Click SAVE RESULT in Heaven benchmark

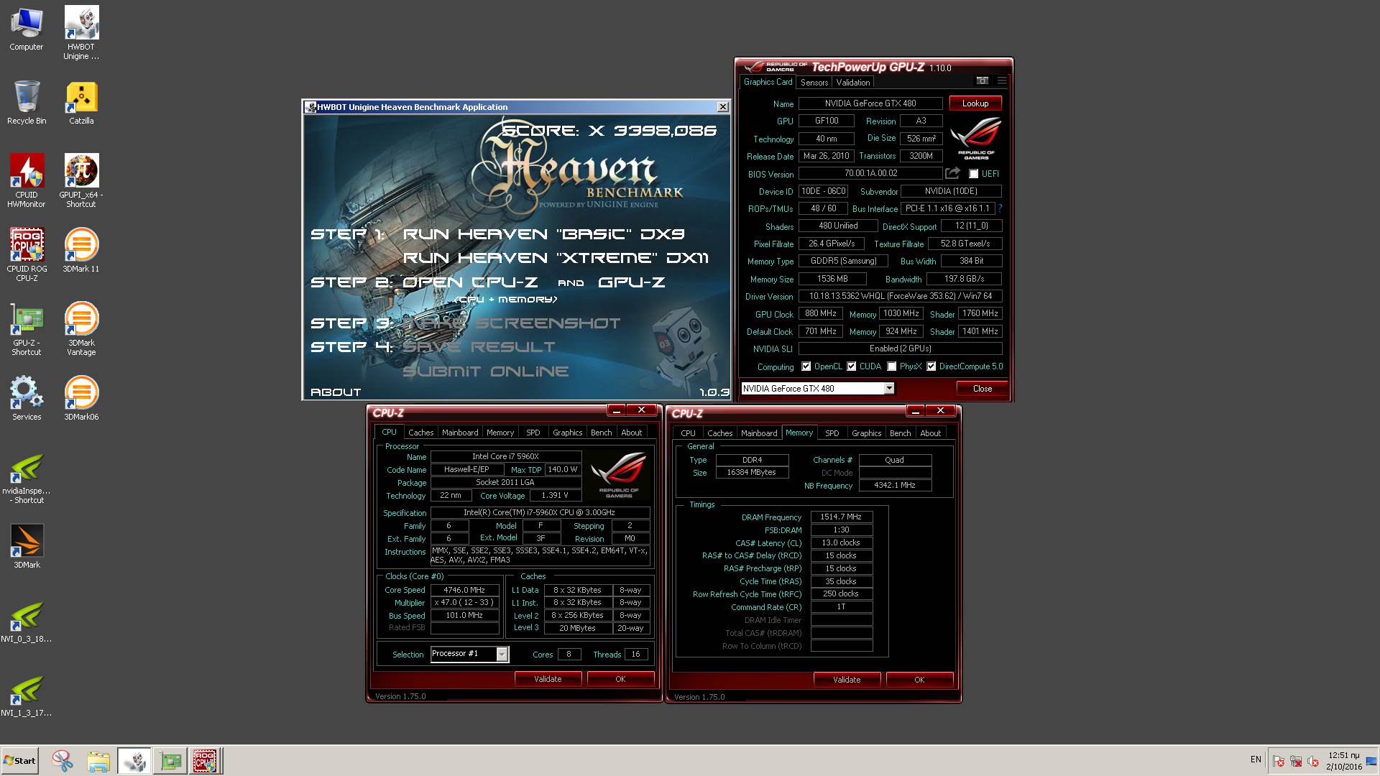pos(479,347)
